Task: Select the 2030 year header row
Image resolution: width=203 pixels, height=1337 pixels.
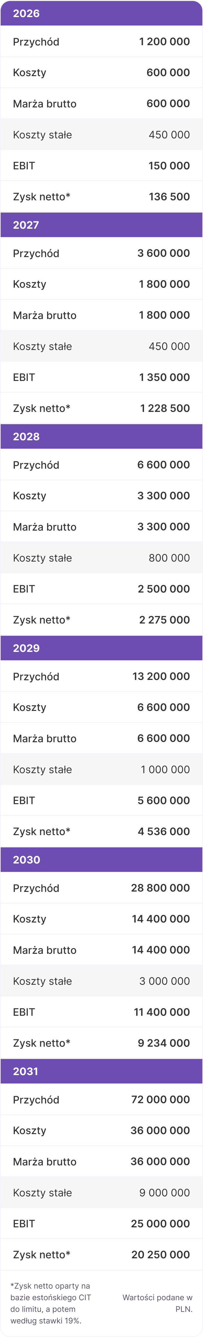Action: 101,860
